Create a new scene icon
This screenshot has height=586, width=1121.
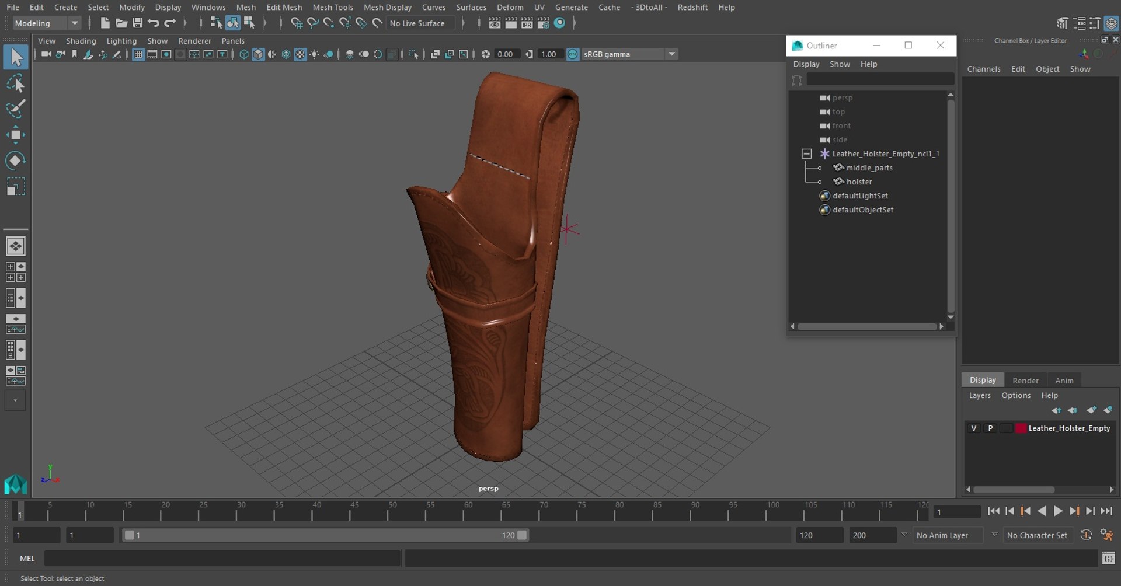[x=105, y=23]
